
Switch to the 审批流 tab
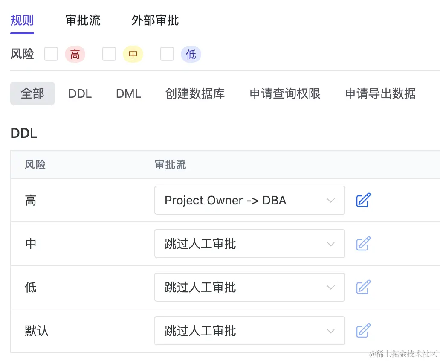pos(83,20)
